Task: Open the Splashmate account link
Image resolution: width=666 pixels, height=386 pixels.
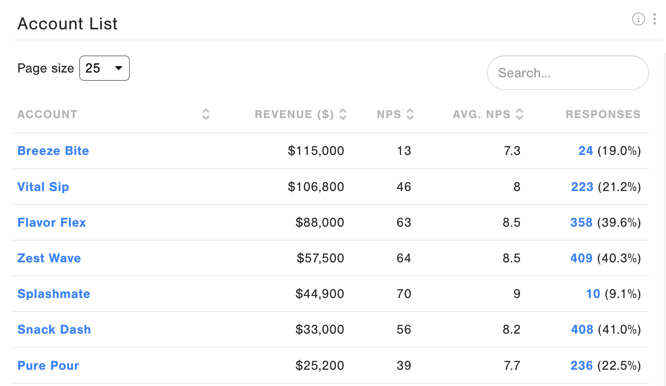Action: (x=54, y=294)
